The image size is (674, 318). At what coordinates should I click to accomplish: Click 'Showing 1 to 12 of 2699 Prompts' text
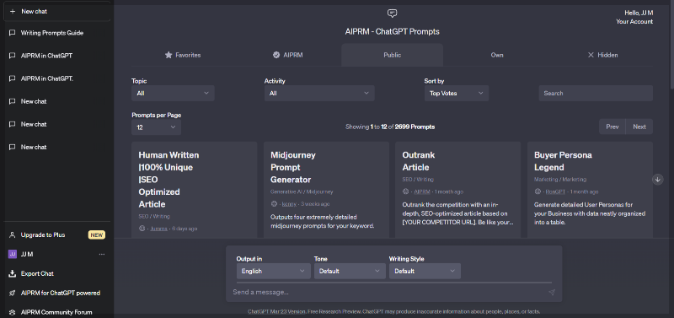[x=390, y=127]
